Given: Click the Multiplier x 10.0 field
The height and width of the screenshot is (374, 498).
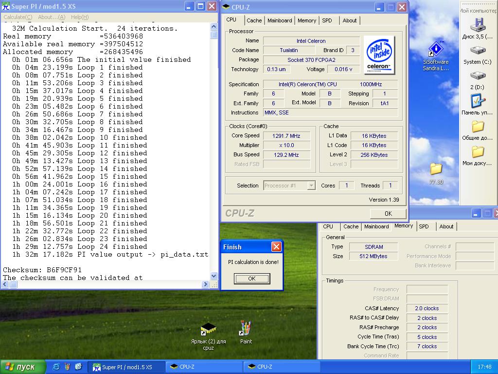Looking at the screenshot, I should tap(286, 145).
